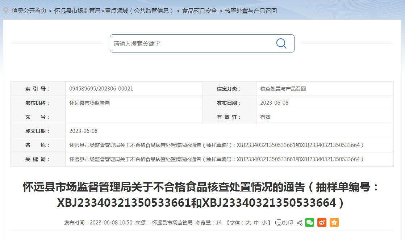Click 发布时间：2023-06-08 10:50 text
Viewport: 405px width, 240px height.
pos(98,223)
